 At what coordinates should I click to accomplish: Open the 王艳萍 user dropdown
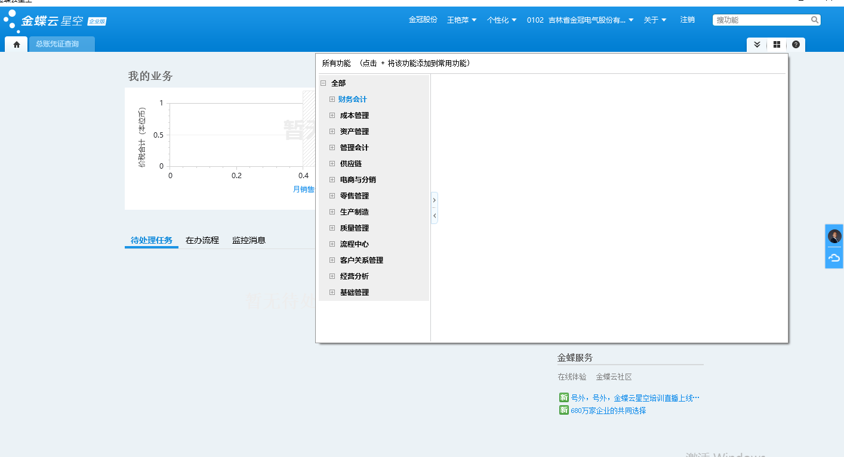point(461,20)
